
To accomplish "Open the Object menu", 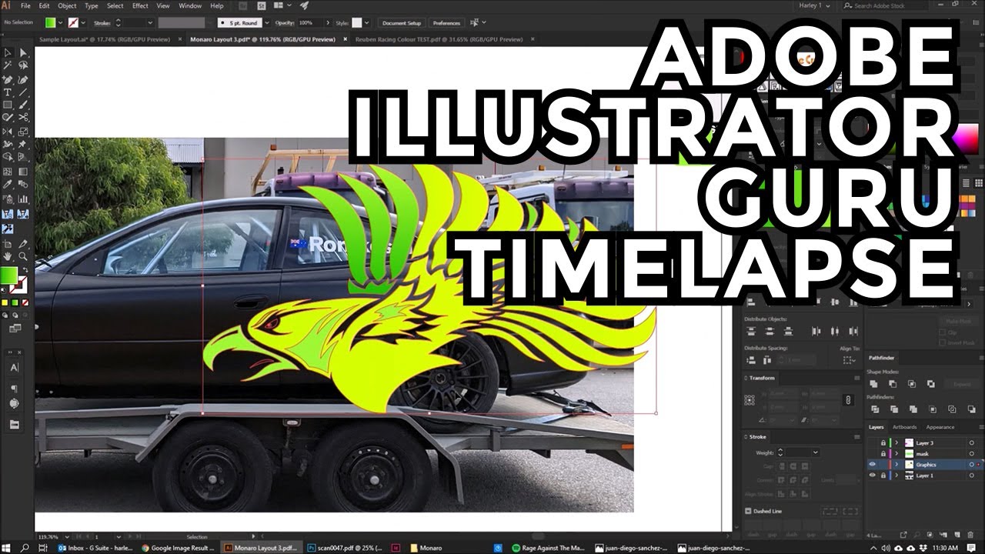I will 67,5.
